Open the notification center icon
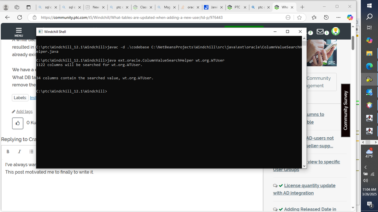The height and width of the screenshot is (212, 378). (x=370, y=204)
